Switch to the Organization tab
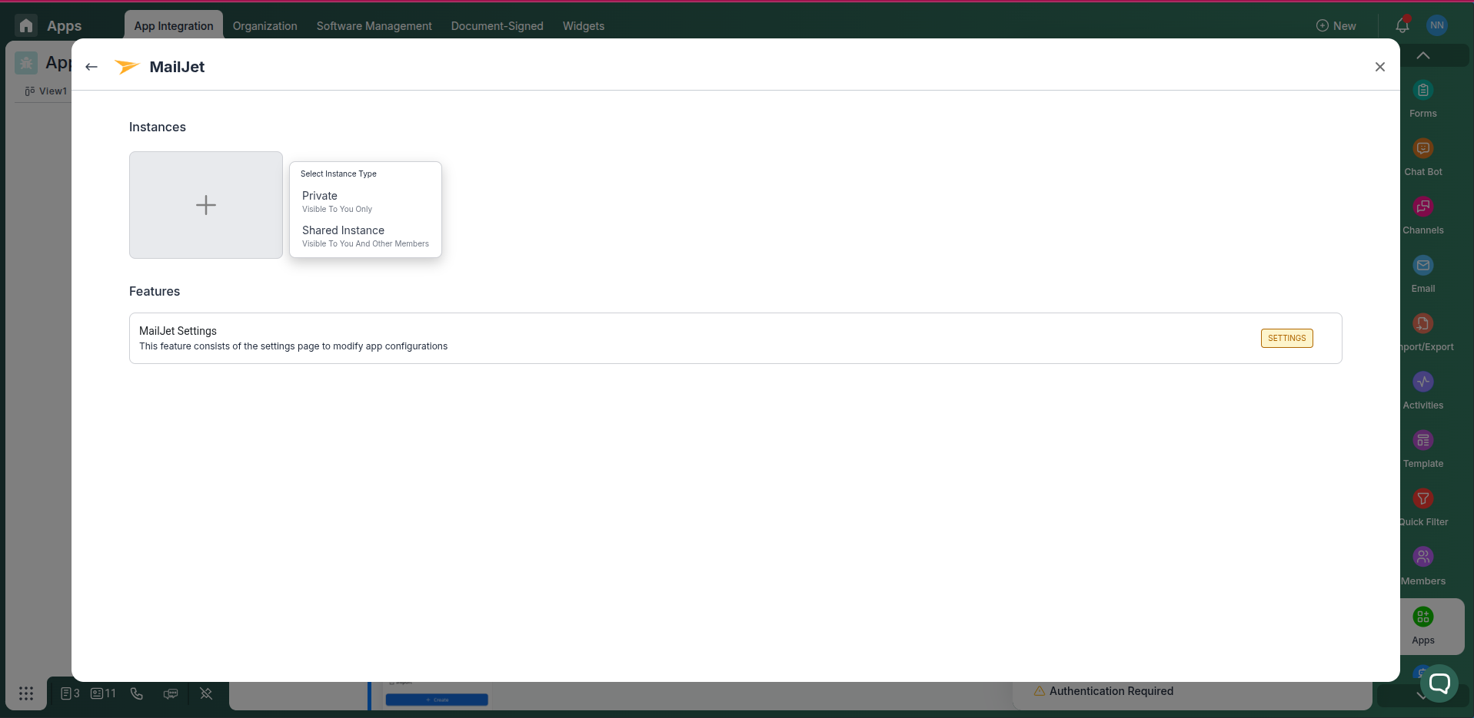 [265, 25]
